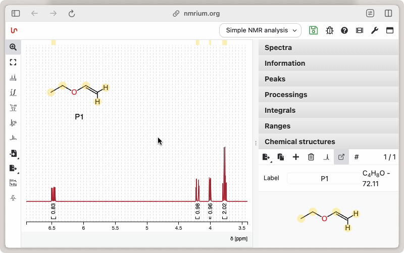Open the bug report icon
The height and width of the screenshot is (253, 404).
tap(329, 30)
